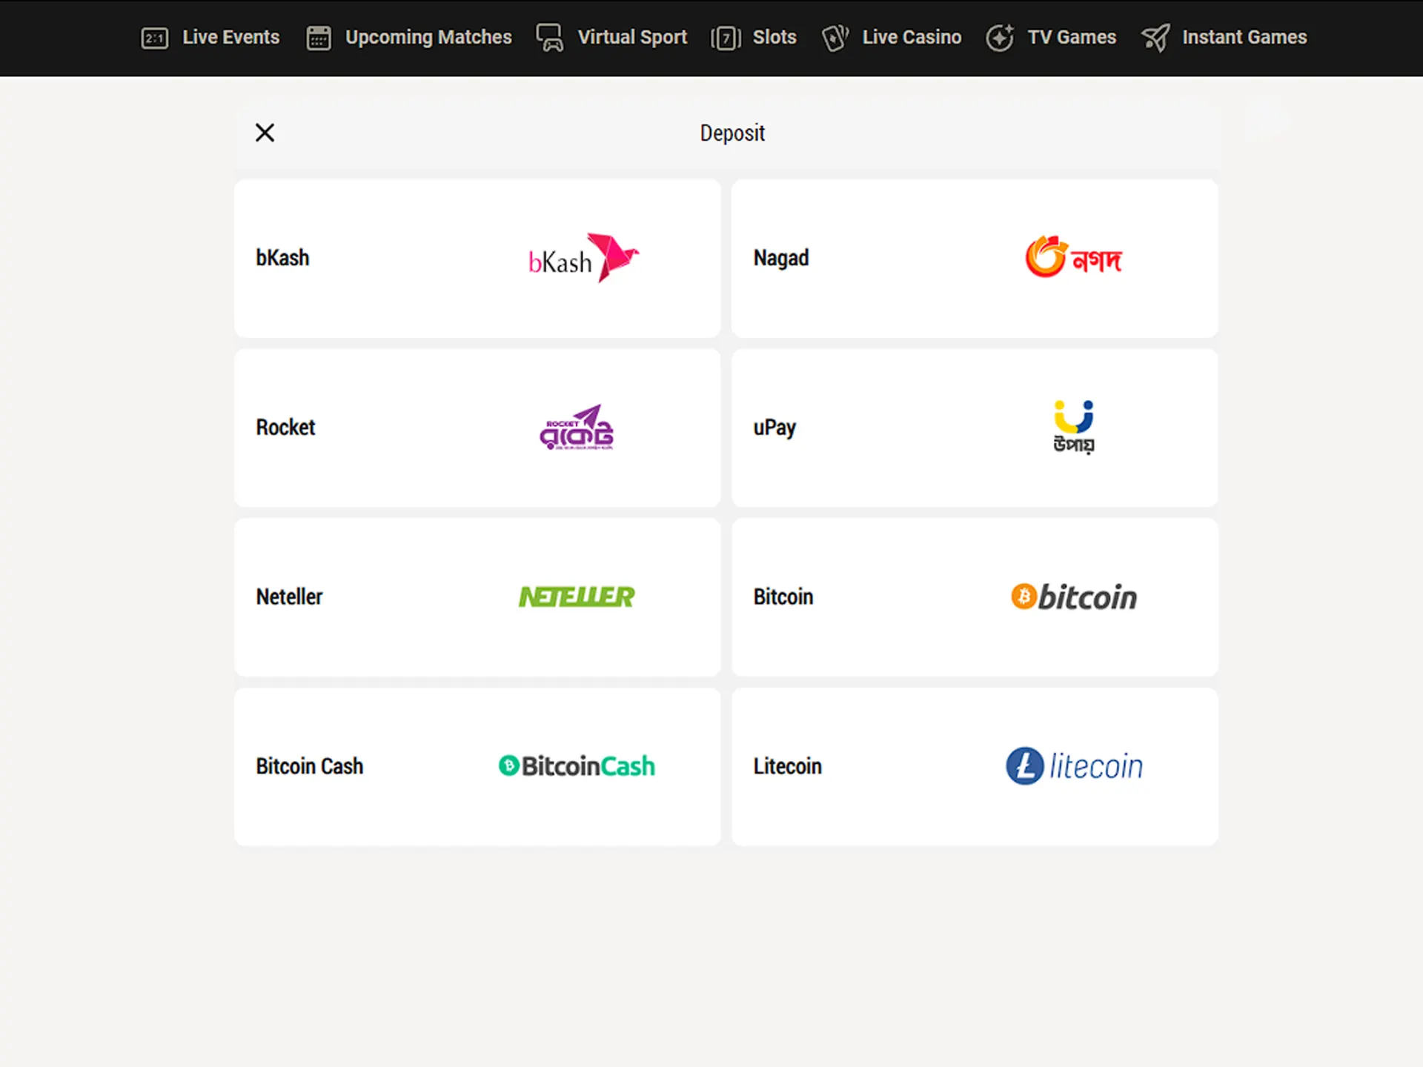The image size is (1423, 1067).
Task: Click the Virtual Sport gamepad icon
Action: [x=550, y=38]
